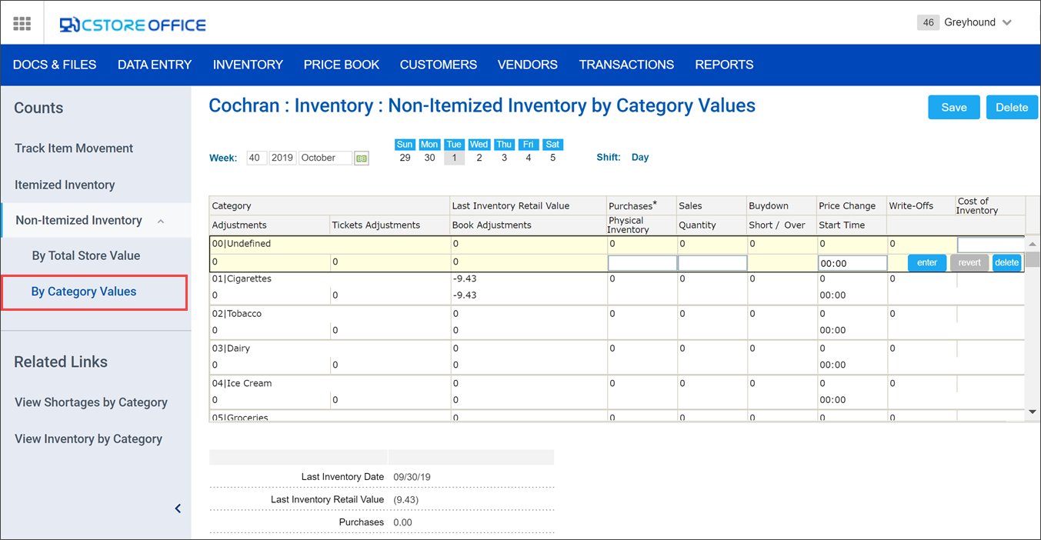
Task: Go to Itemized Inventory
Action: 65,185
